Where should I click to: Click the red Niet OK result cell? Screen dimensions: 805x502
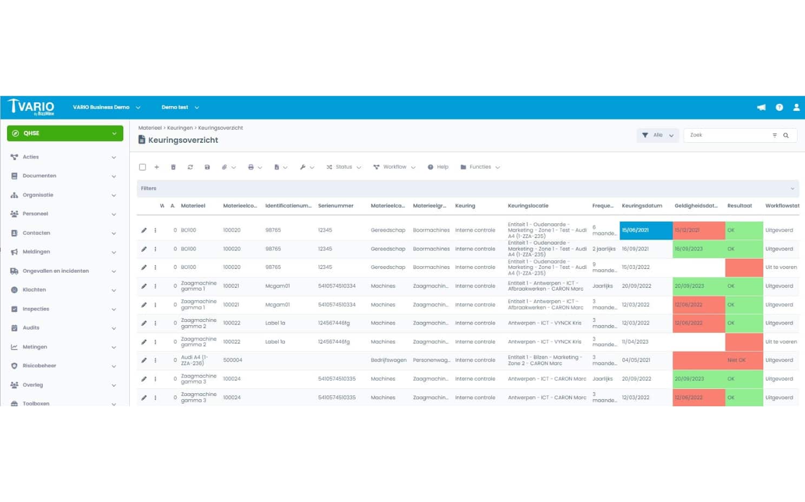tap(744, 360)
